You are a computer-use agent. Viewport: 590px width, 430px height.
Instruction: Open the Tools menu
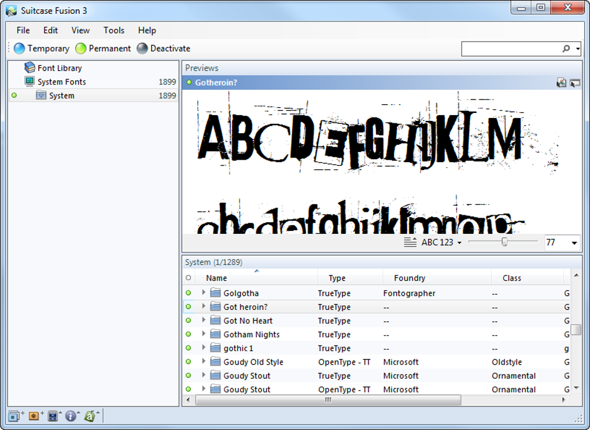[113, 30]
